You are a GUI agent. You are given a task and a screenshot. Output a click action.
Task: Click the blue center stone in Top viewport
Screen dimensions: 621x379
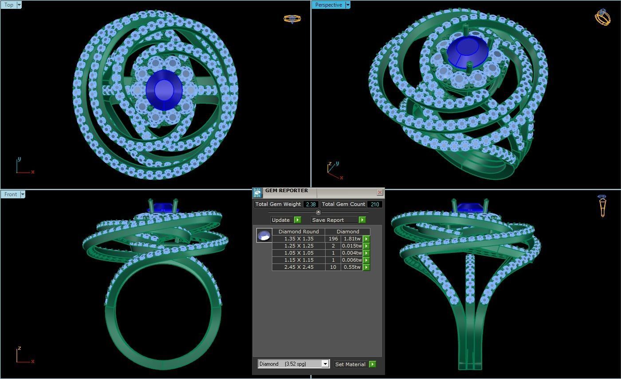164,90
